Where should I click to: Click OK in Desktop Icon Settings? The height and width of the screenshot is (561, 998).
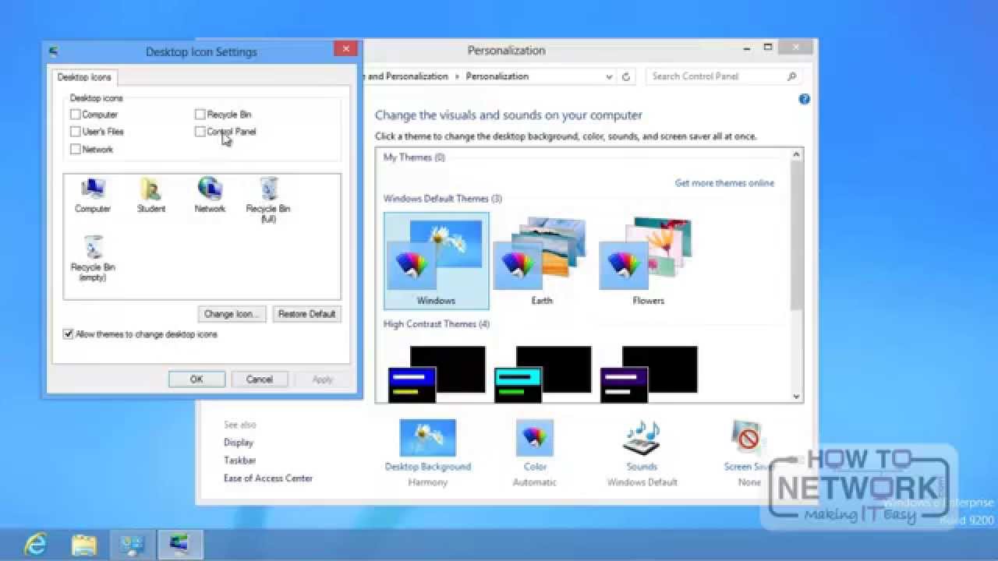(196, 379)
